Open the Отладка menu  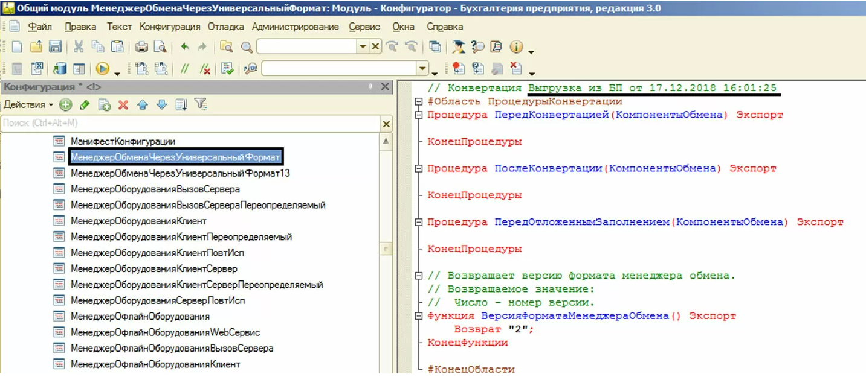(x=226, y=27)
